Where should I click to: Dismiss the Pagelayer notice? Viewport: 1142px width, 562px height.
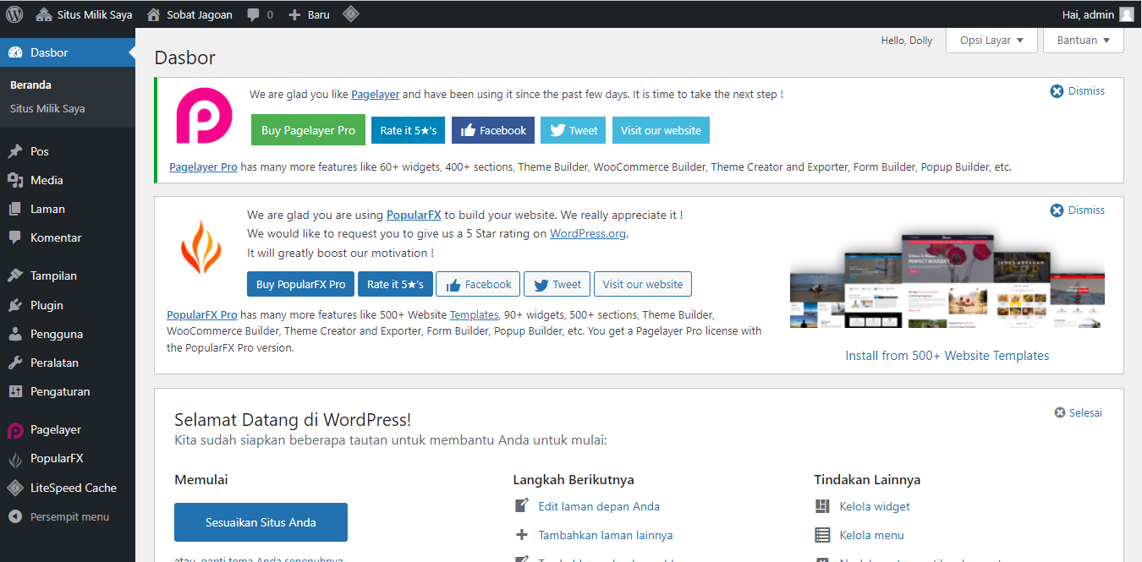(x=1078, y=91)
